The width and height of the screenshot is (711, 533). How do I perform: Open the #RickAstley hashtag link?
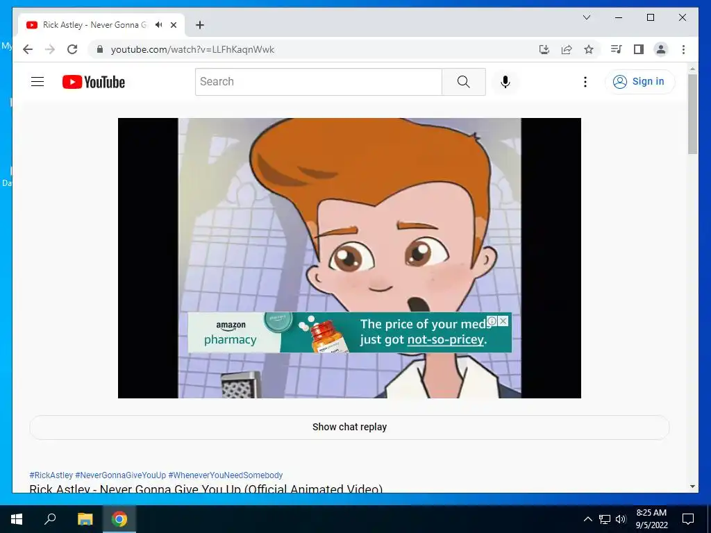pos(51,475)
